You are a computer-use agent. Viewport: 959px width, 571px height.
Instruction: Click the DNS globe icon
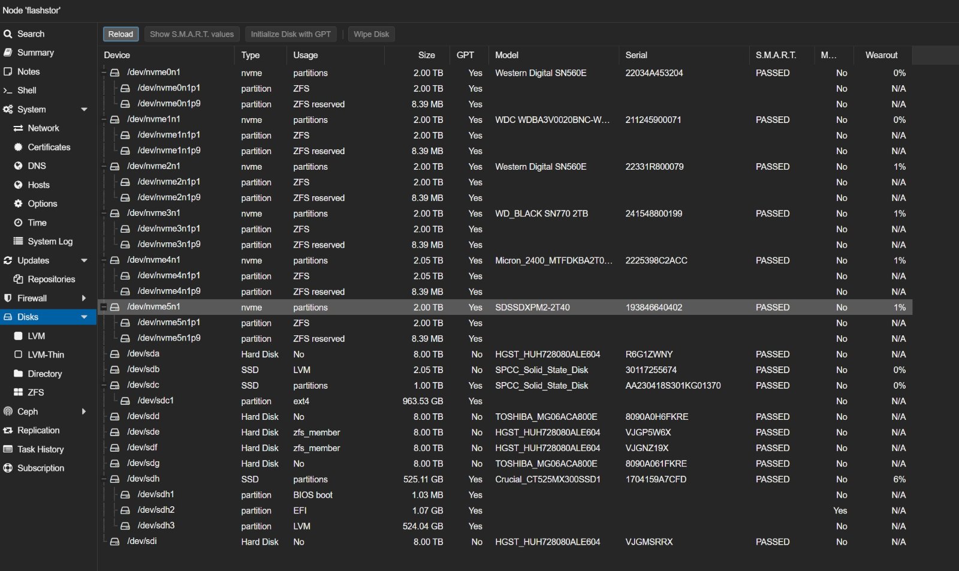[x=18, y=166]
